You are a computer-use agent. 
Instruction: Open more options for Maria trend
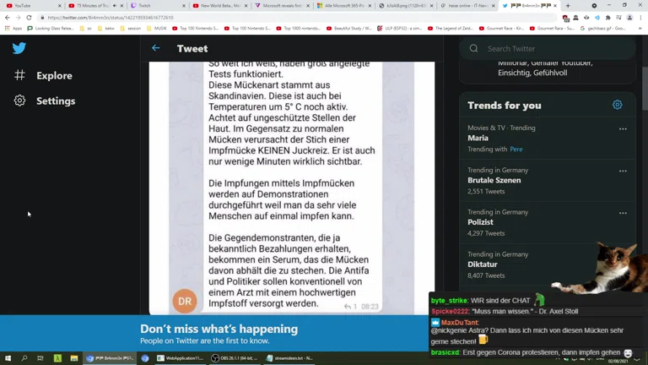coord(623,129)
